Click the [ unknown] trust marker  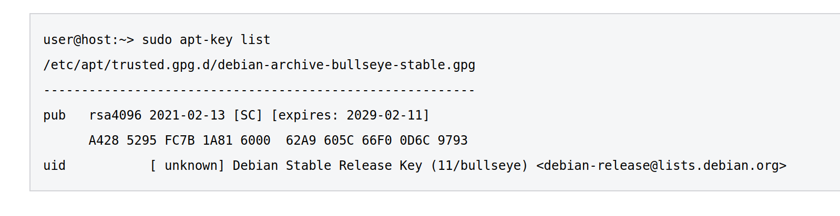click(x=187, y=166)
